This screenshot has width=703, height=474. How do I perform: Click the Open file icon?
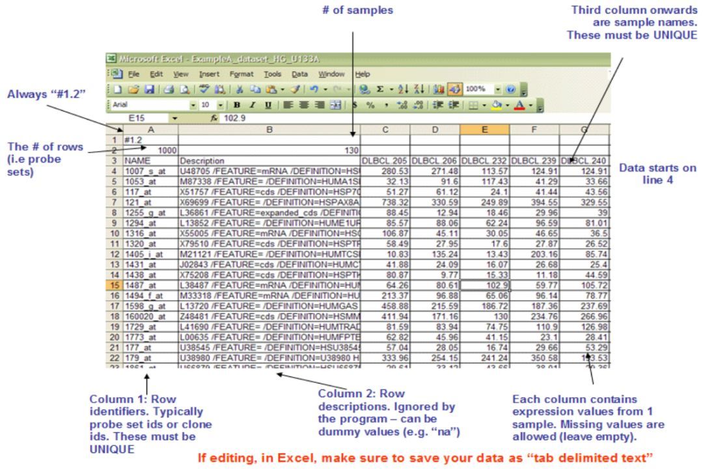[x=133, y=89]
